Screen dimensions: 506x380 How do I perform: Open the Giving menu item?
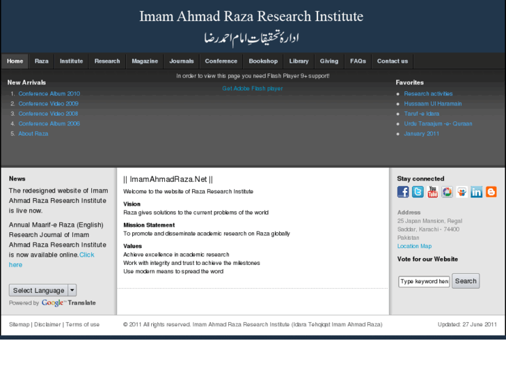[329, 61]
